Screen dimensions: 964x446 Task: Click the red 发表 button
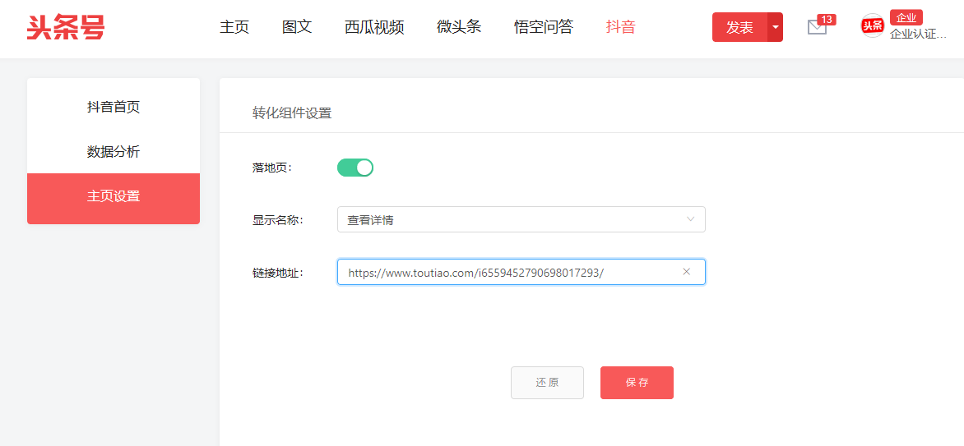tap(739, 27)
